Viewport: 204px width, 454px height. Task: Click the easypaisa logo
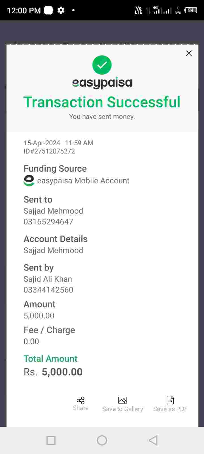point(102,83)
